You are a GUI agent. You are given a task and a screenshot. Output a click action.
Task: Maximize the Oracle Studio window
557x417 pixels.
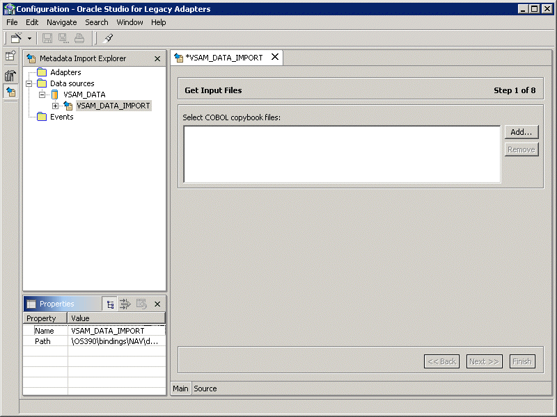click(534, 9)
